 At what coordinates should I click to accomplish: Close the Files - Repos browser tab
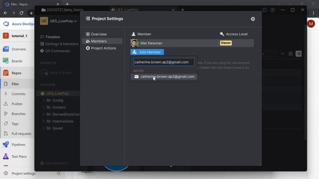click(58, 4)
